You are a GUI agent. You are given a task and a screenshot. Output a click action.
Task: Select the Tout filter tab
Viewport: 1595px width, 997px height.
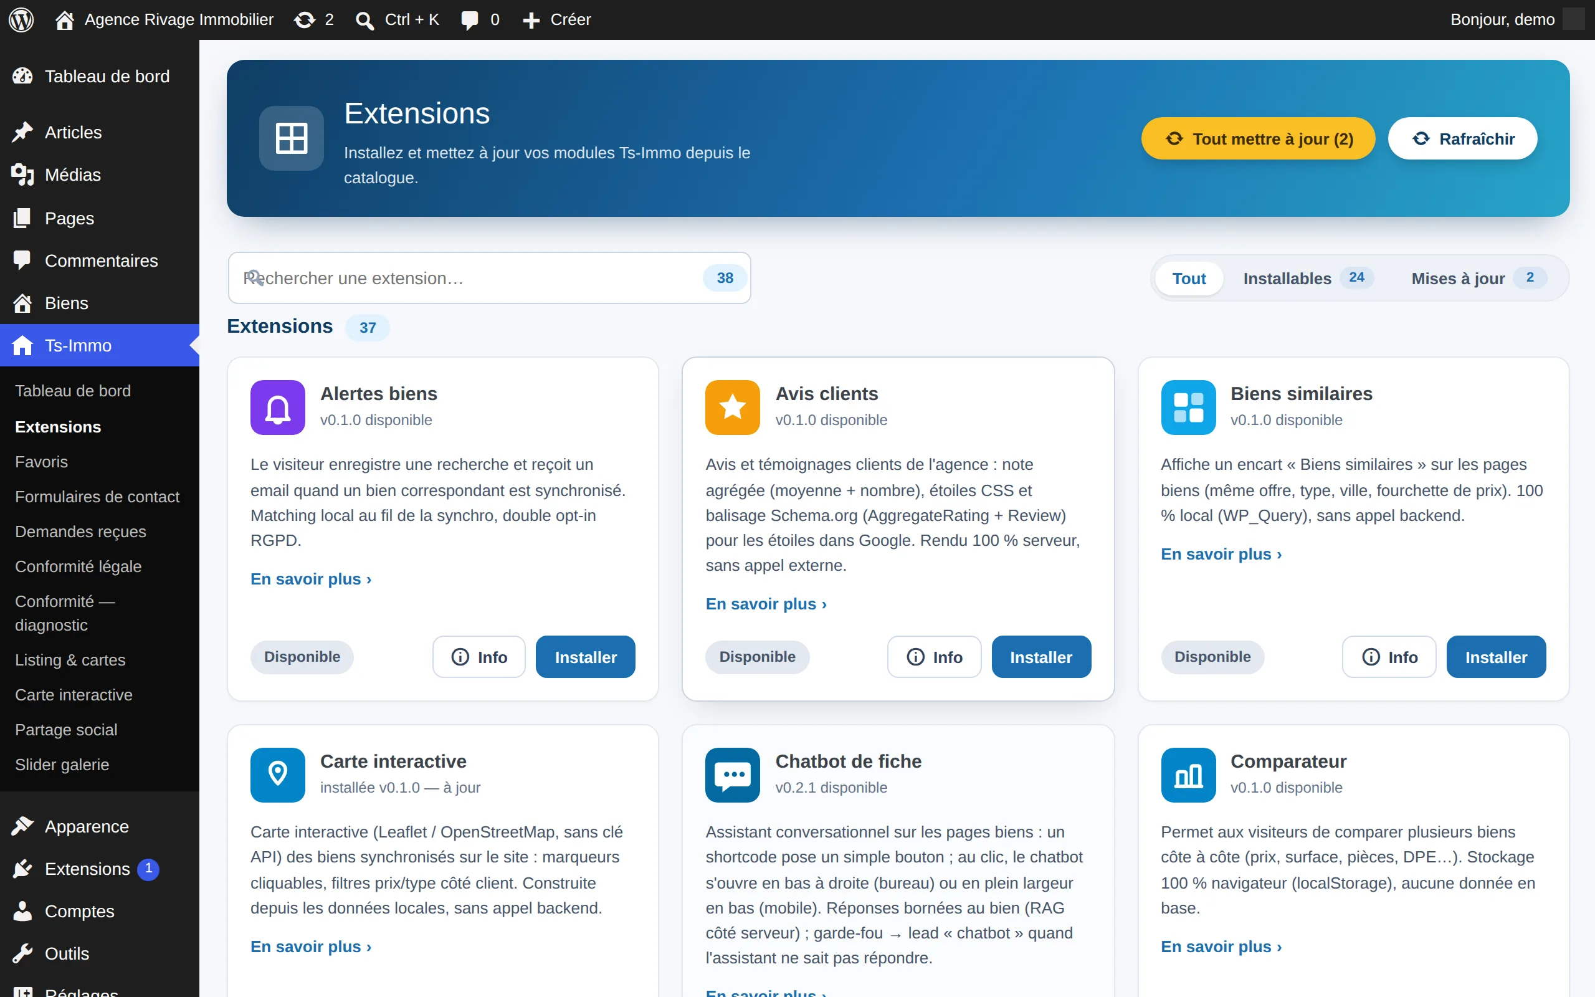tap(1189, 279)
